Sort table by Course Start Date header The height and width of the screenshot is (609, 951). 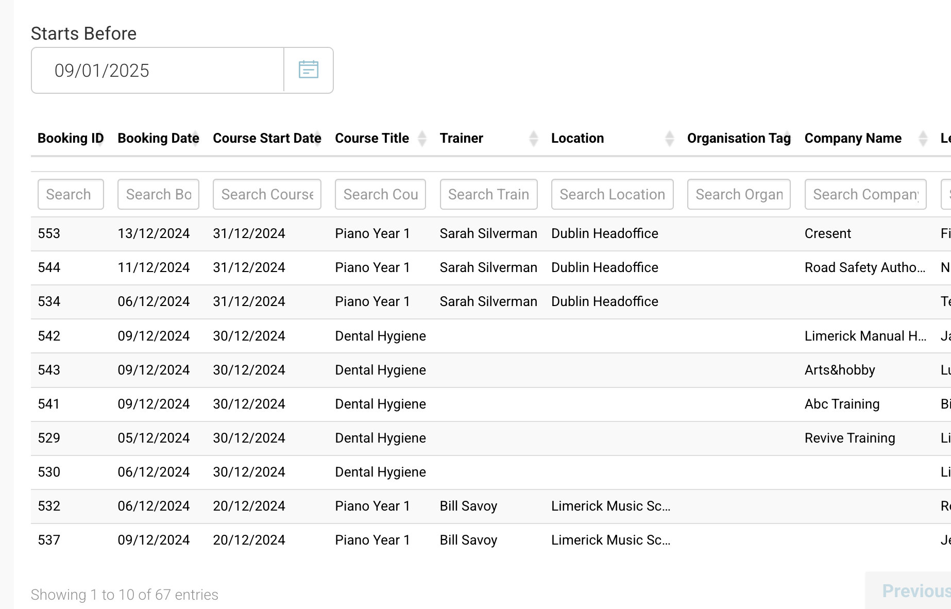(x=266, y=138)
